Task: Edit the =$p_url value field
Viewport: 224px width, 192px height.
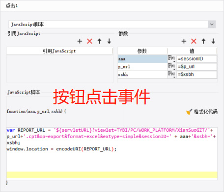Action: [196, 67]
